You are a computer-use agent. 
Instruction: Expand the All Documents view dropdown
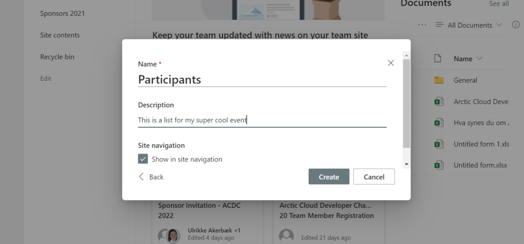tap(499, 25)
